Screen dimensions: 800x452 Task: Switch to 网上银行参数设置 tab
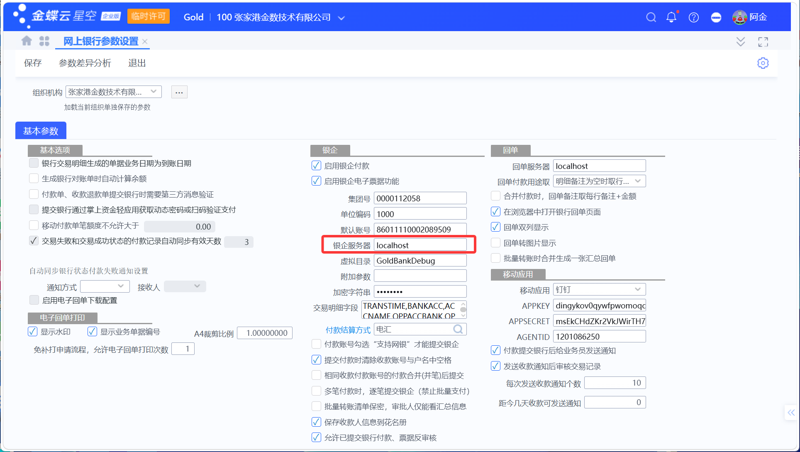pyautogui.click(x=101, y=42)
